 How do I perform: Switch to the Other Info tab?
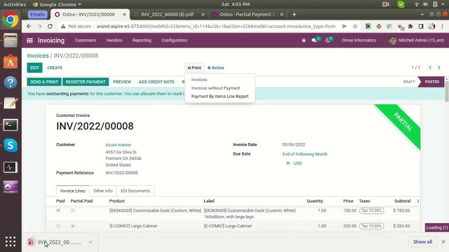[x=103, y=191]
